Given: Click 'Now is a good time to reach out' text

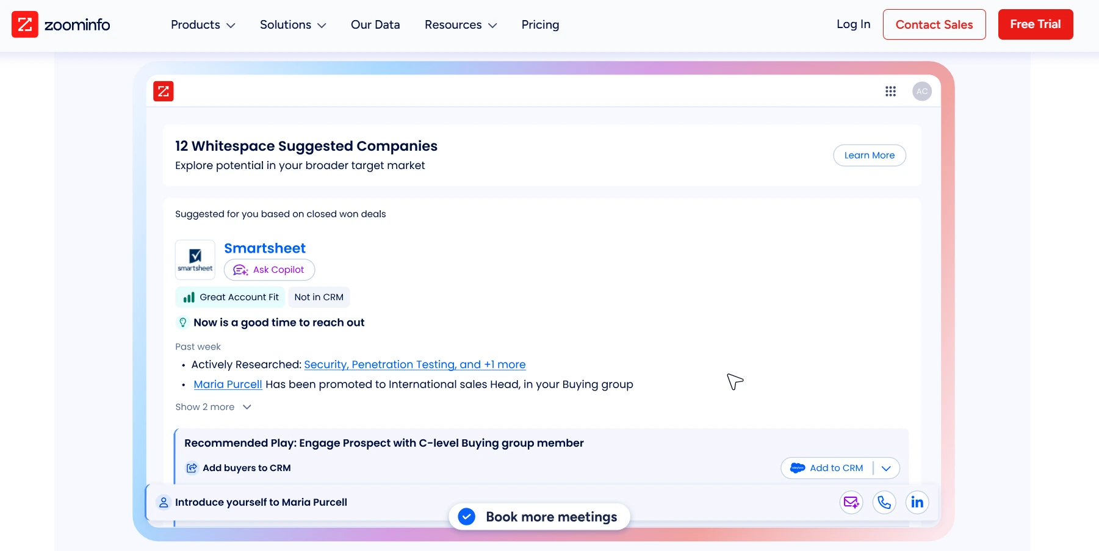Looking at the screenshot, I should pos(279,322).
